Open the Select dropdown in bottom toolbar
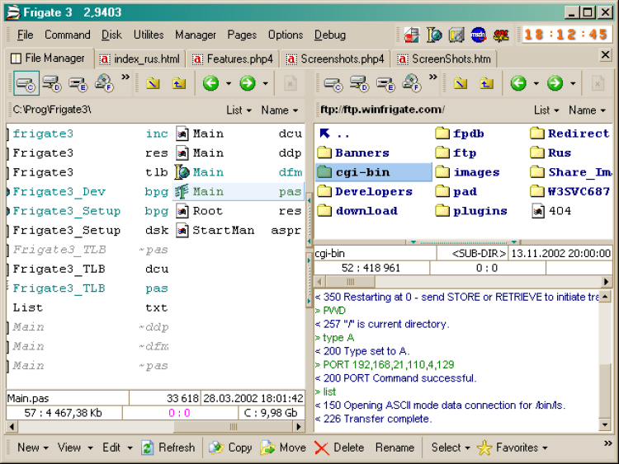Image resolution: width=619 pixels, height=464 pixels. [x=451, y=448]
